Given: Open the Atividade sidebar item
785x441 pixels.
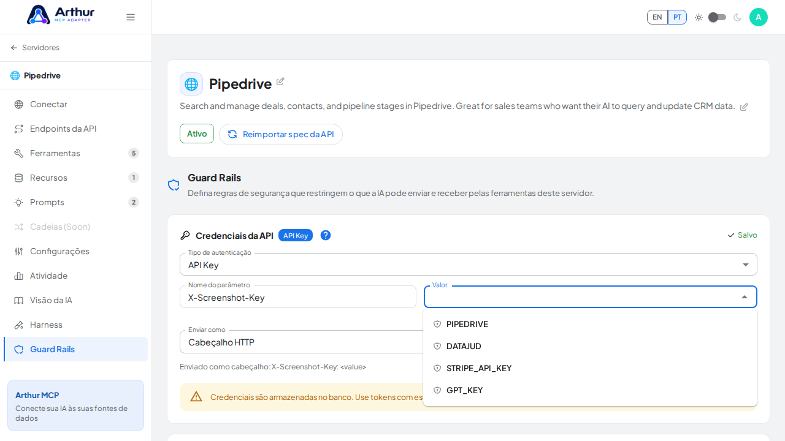Looking at the screenshot, I should pos(76,276).
